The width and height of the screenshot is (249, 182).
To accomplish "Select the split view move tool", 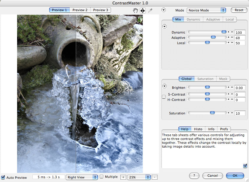I will [x=143, y=10].
